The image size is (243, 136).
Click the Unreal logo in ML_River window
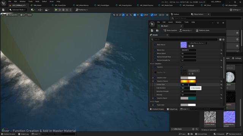152,24
